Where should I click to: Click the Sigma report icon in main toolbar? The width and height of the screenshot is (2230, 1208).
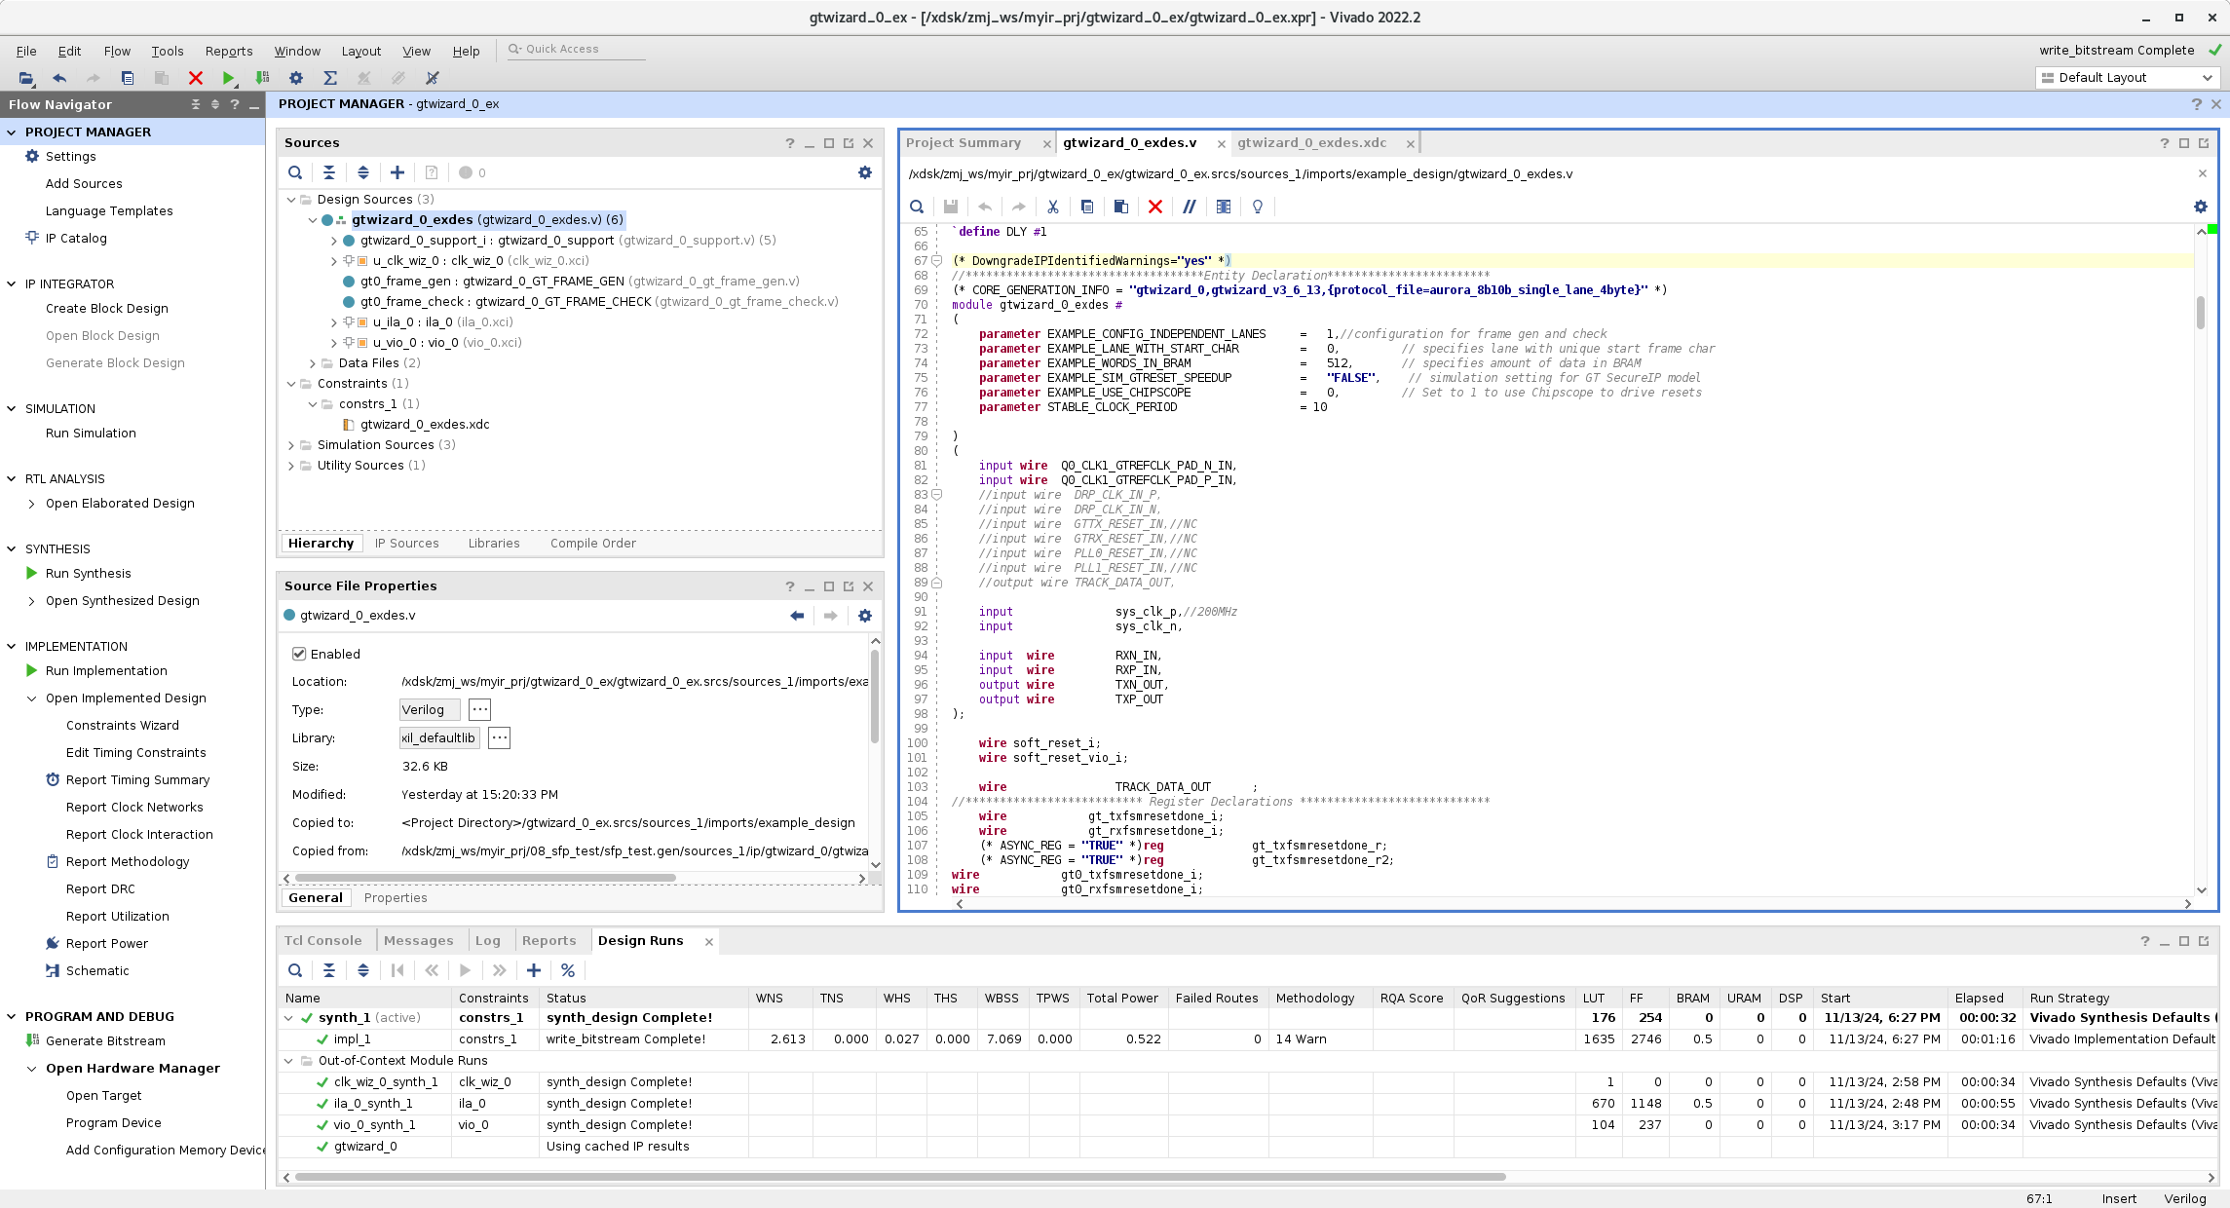(x=330, y=78)
